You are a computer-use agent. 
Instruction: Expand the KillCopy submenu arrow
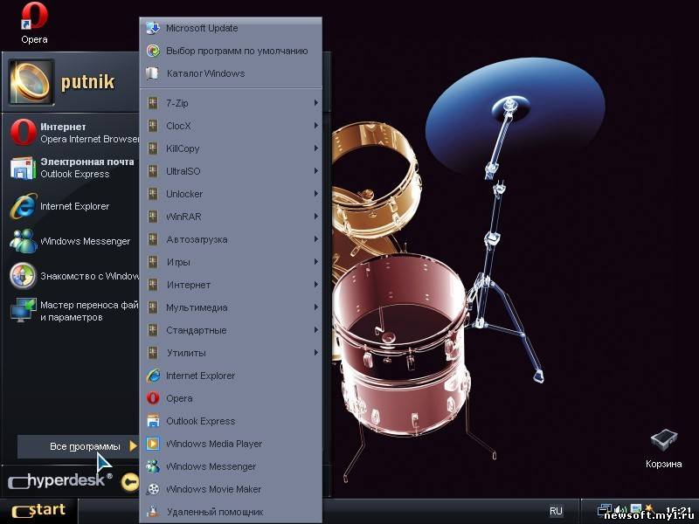pos(315,148)
